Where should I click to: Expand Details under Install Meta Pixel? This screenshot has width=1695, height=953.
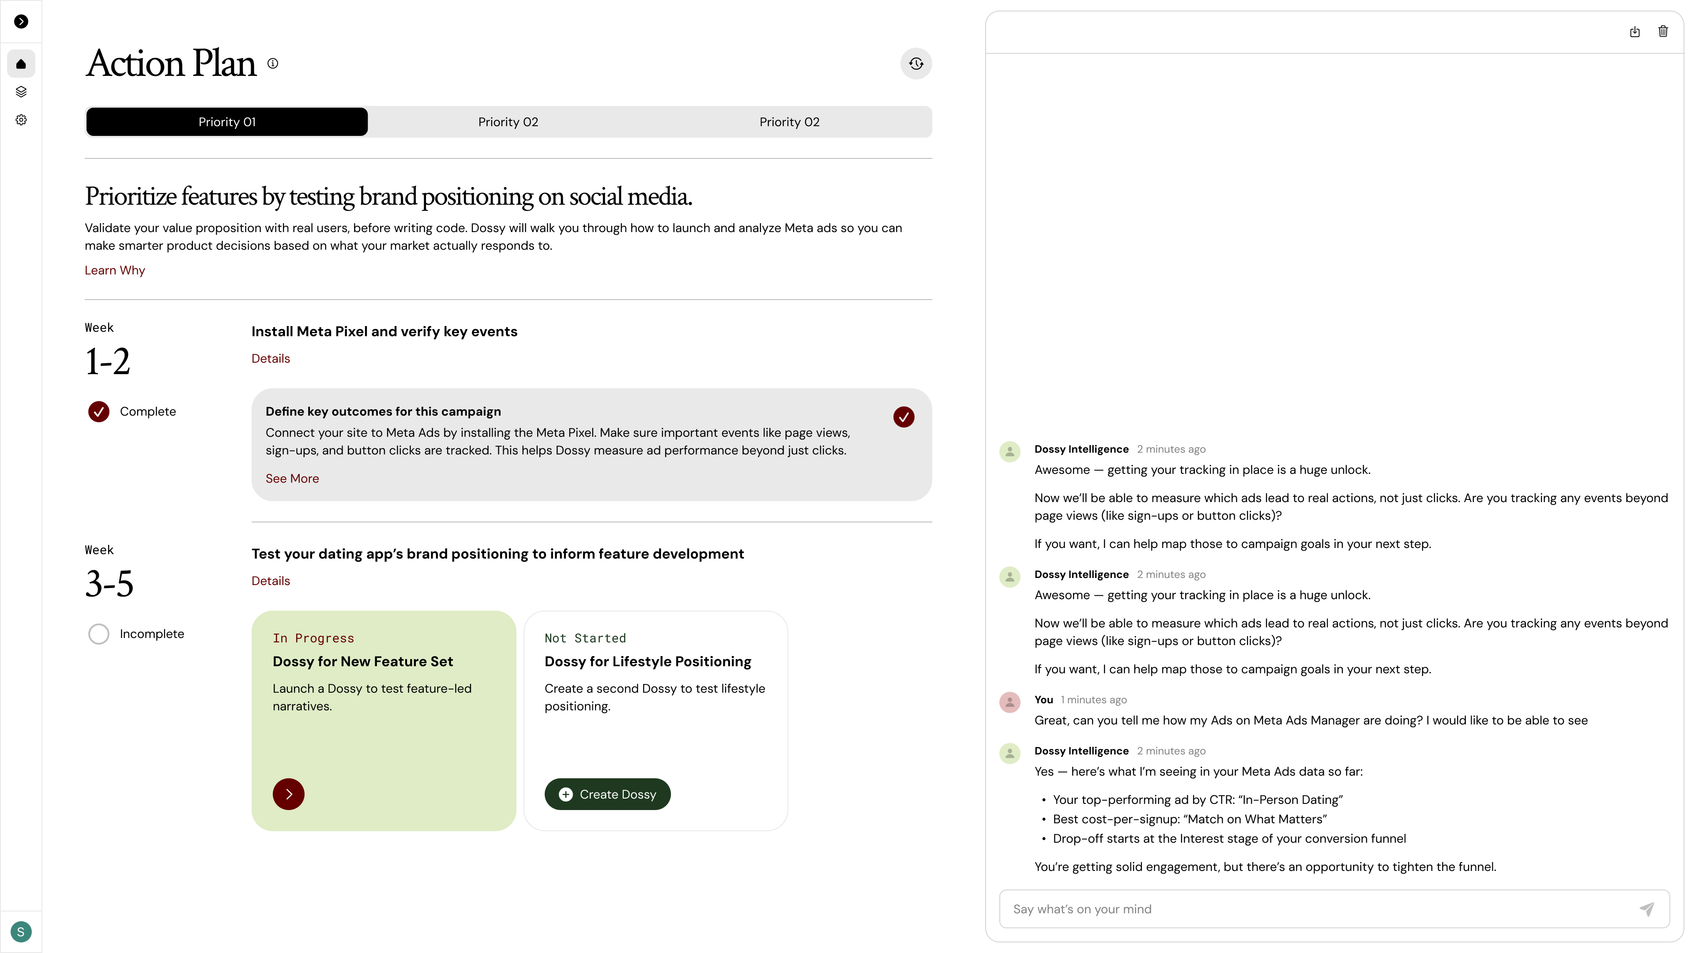[x=271, y=358]
